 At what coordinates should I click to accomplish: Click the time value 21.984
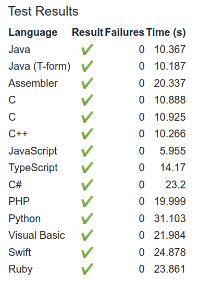pos(170,235)
